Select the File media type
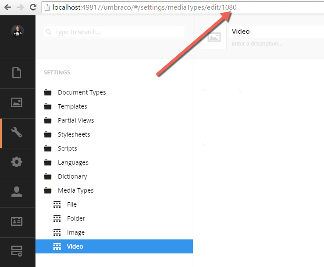Image resolution: width=324 pixels, height=267 pixels. (x=72, y=204)
